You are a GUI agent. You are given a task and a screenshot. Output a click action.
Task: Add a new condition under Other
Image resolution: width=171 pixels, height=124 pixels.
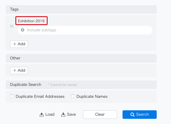click(x=19, y=71)
